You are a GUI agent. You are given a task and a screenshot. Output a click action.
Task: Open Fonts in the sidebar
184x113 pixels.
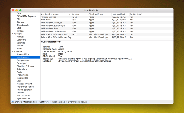[x=19, y=72]
